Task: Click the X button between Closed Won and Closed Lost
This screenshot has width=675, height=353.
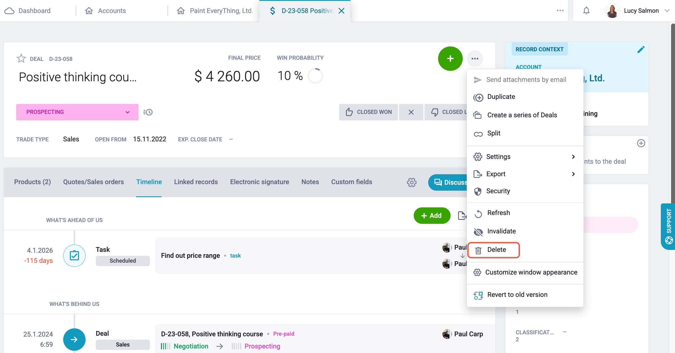Action: [411, 112]
